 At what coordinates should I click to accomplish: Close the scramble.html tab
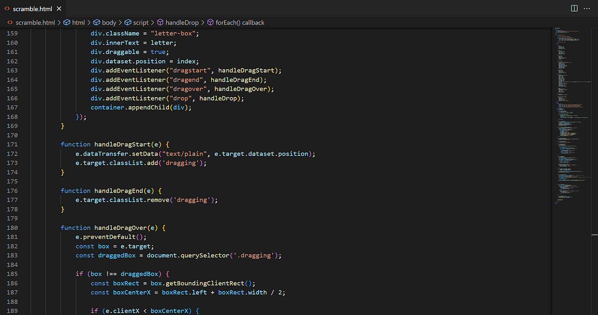[x=59, y=9]
